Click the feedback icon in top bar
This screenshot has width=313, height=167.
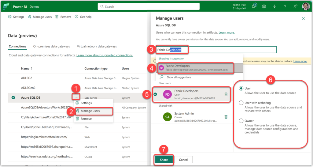click(x=296, y=7)
